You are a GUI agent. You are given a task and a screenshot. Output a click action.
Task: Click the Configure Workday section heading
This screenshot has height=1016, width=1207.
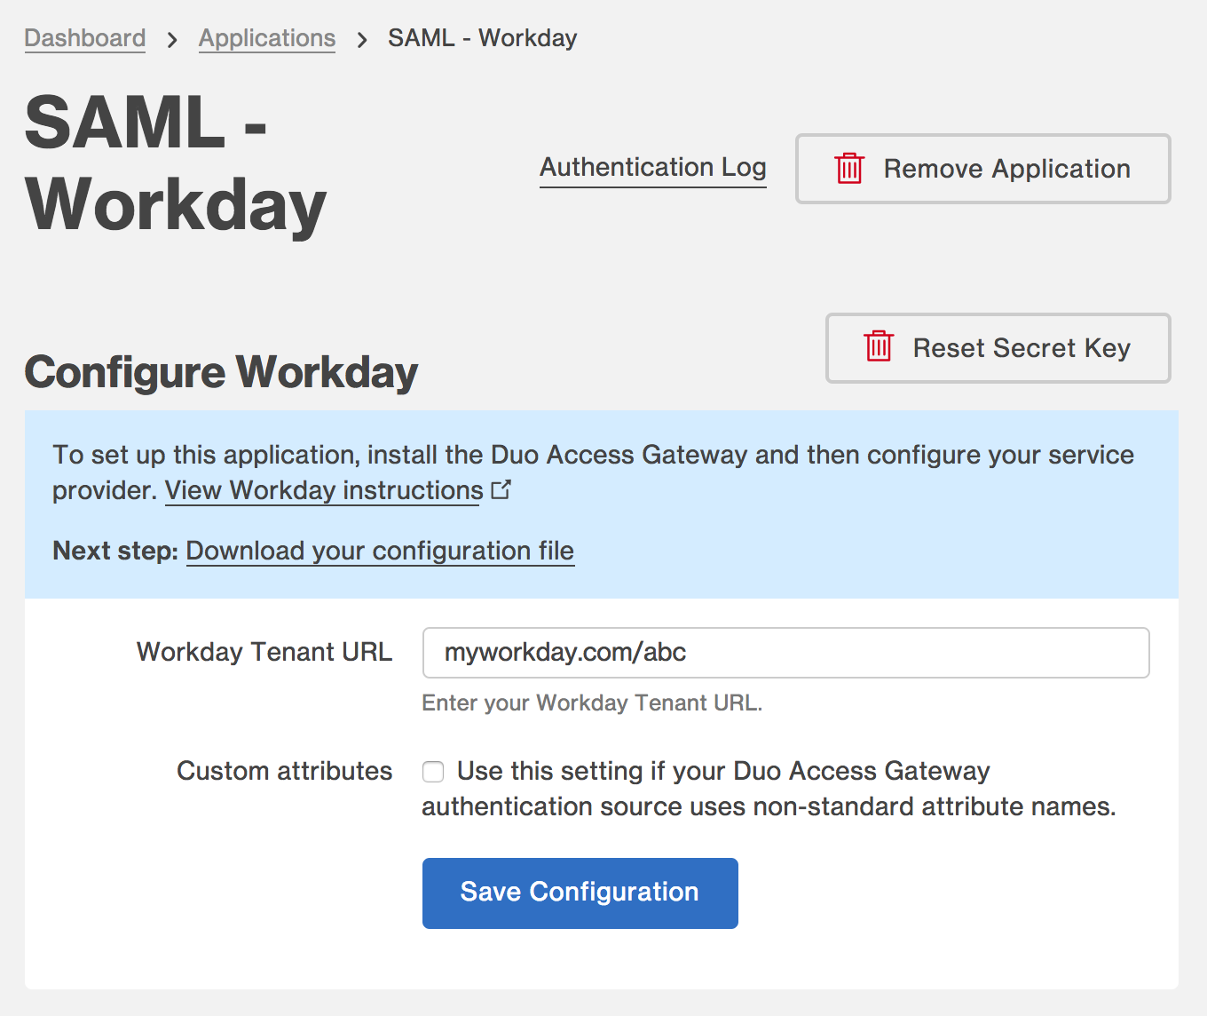(221, 371)
